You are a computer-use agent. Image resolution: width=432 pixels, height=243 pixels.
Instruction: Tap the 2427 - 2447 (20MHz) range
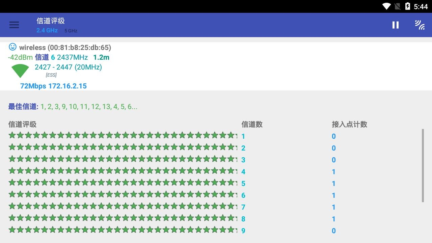[x=68, y=67]
